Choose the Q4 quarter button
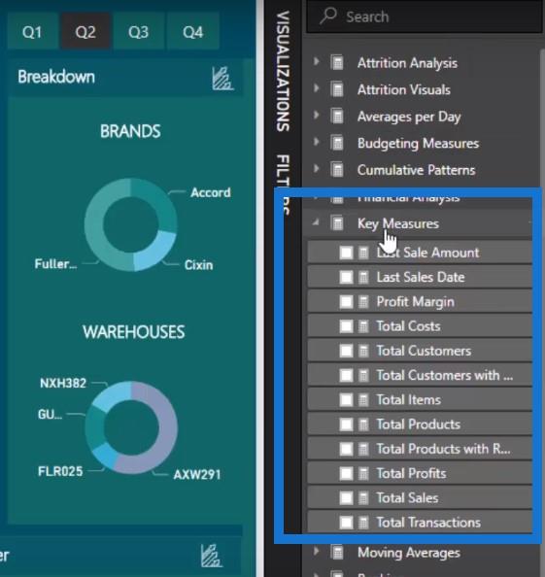This screenshot has height=577, width=545. pos(192,32)
